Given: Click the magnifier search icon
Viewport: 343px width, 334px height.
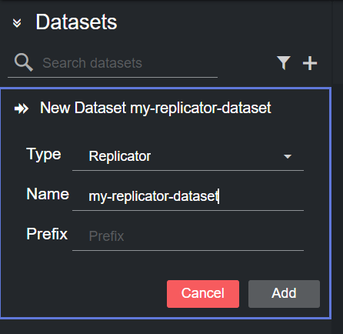Looking at the screenshot, I should click(x=24, y=62).
